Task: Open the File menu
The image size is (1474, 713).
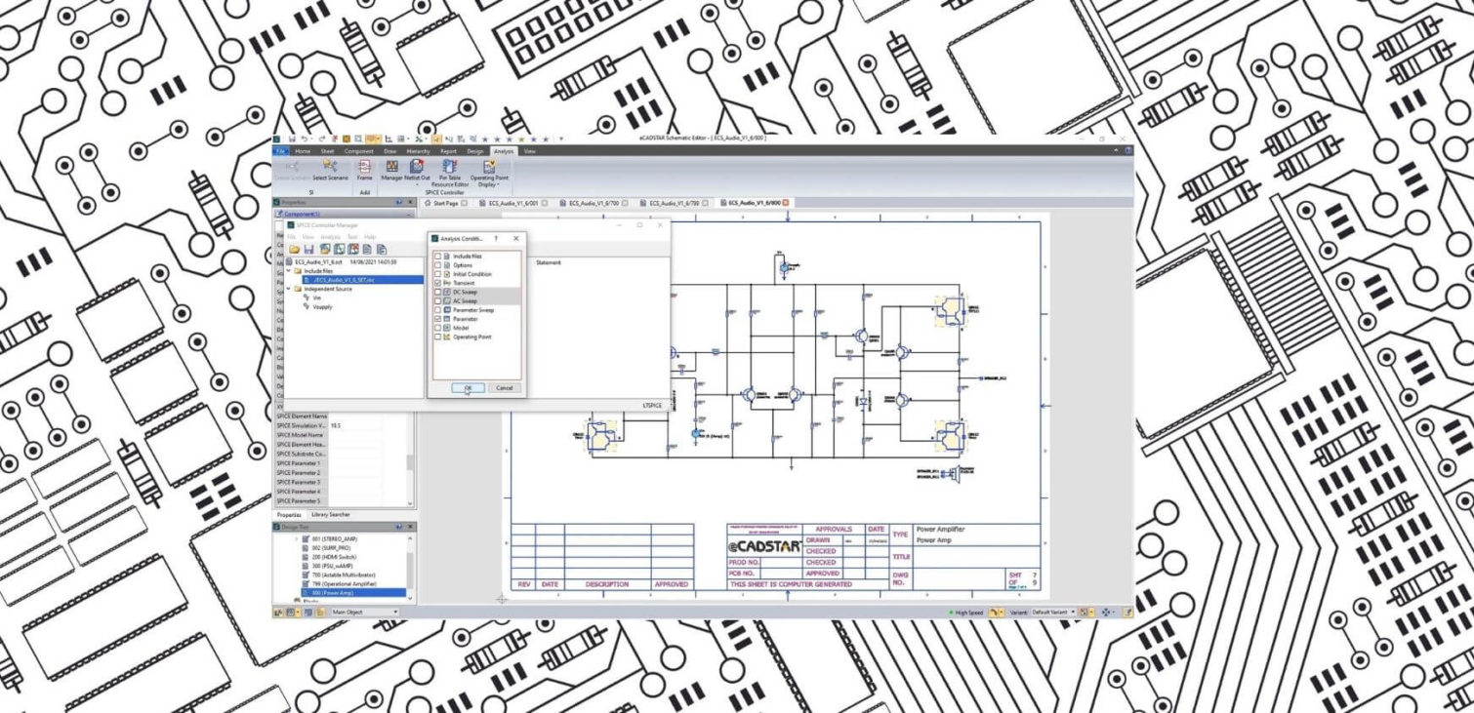Action: (280, 151)
